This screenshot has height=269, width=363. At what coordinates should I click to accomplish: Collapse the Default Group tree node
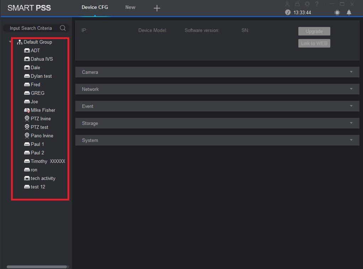click(x=10, y=42)
